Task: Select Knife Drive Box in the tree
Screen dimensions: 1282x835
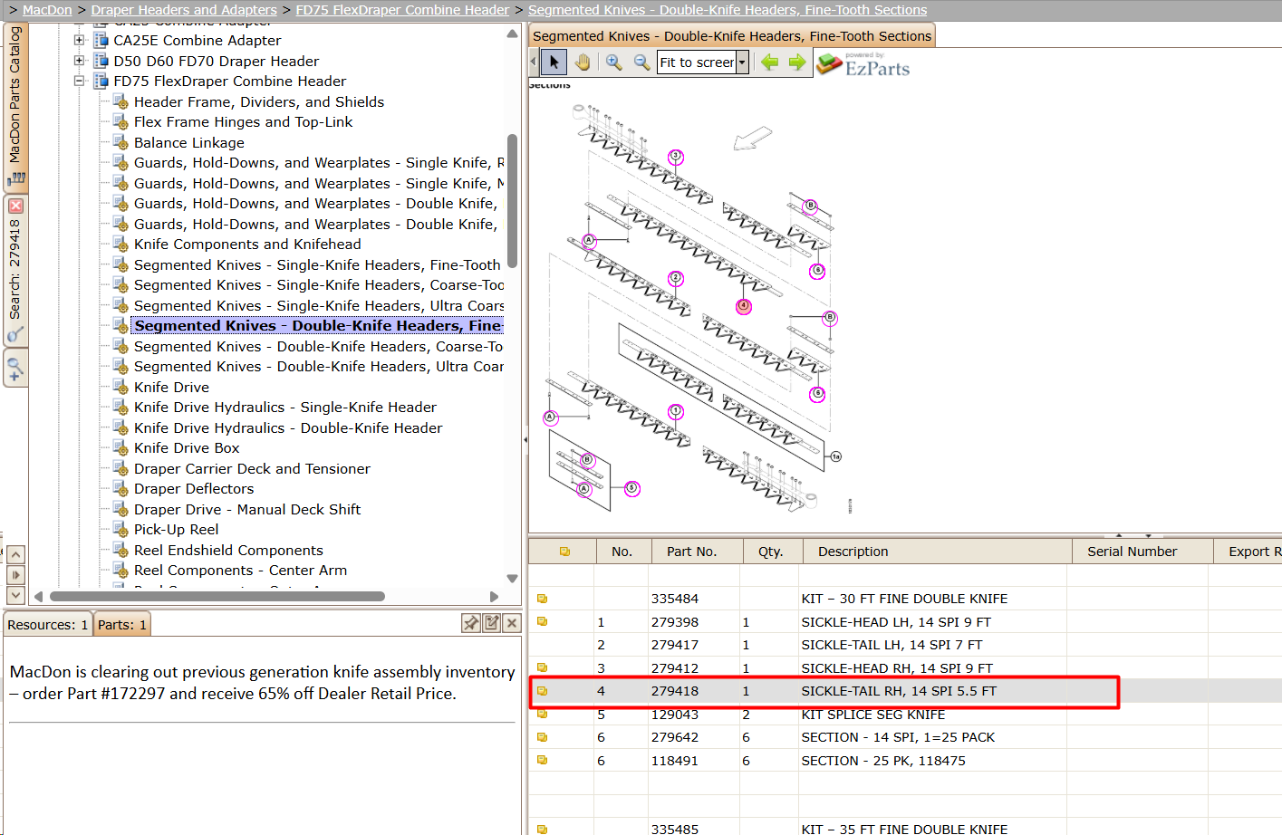Action: point(187,448)
